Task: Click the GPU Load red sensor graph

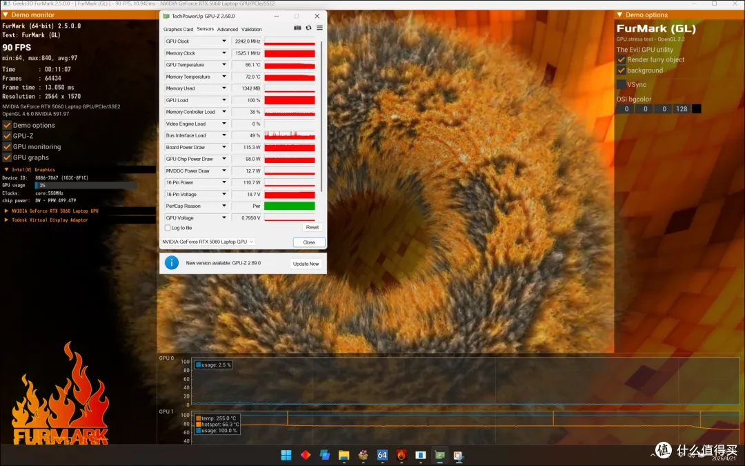Action: [x=289, y=100]
